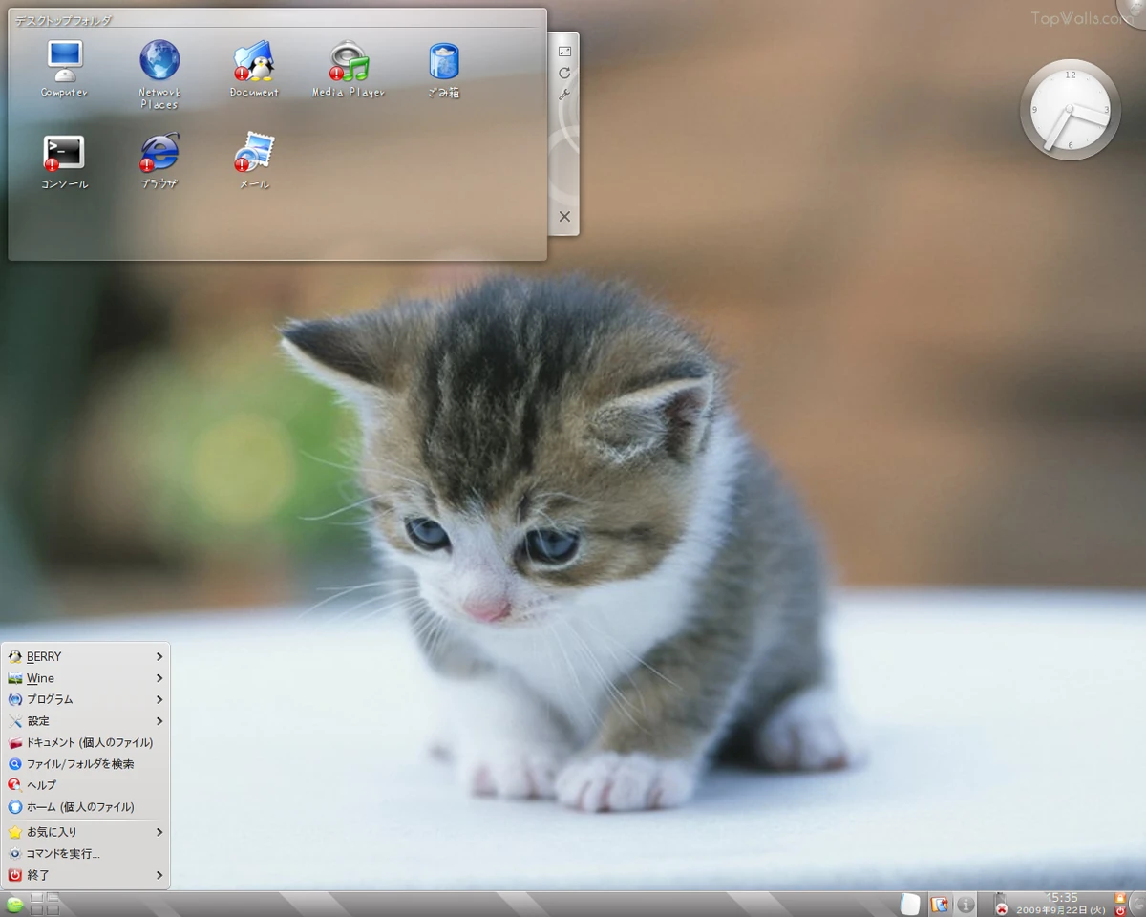Expand the プログラム submenu
The width and height of the screenshot is (1146, 917).
click(86, 699)
